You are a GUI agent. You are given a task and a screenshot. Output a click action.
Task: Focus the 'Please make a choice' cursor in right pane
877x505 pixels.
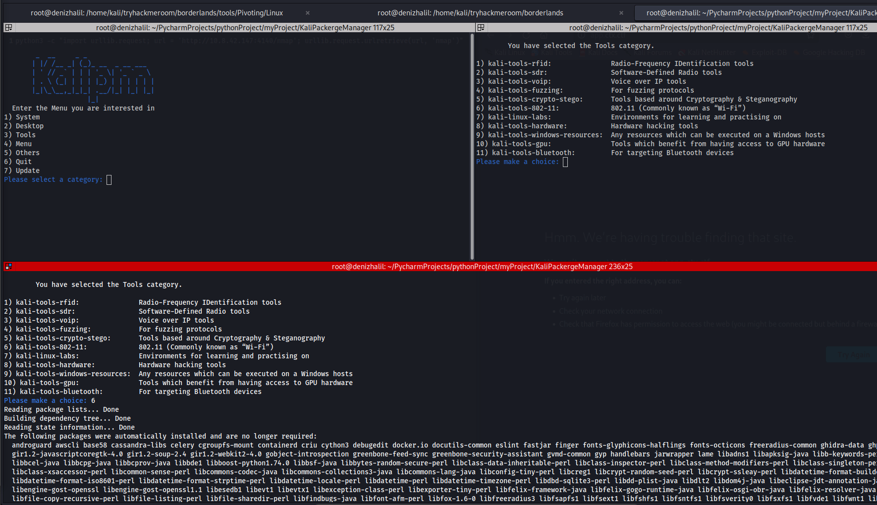565,162
